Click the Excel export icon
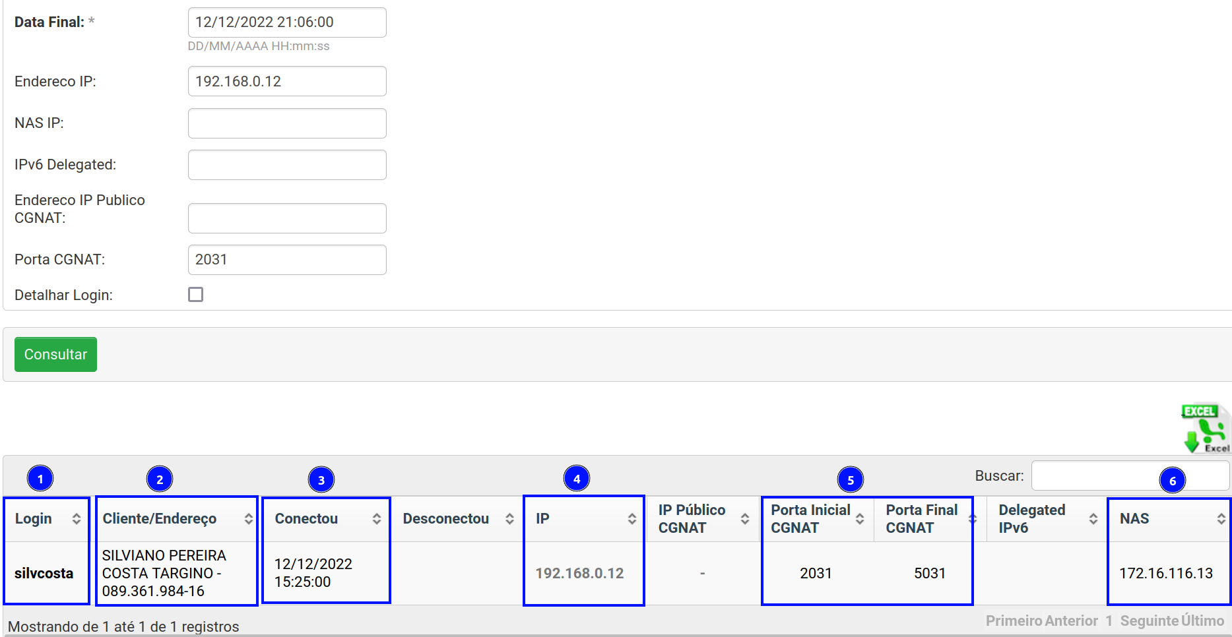1232x637 pixels. (x=1205, y=429)
